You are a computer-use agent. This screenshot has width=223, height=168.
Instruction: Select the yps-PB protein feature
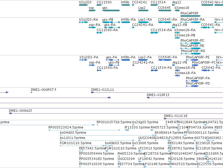(114, 65)
